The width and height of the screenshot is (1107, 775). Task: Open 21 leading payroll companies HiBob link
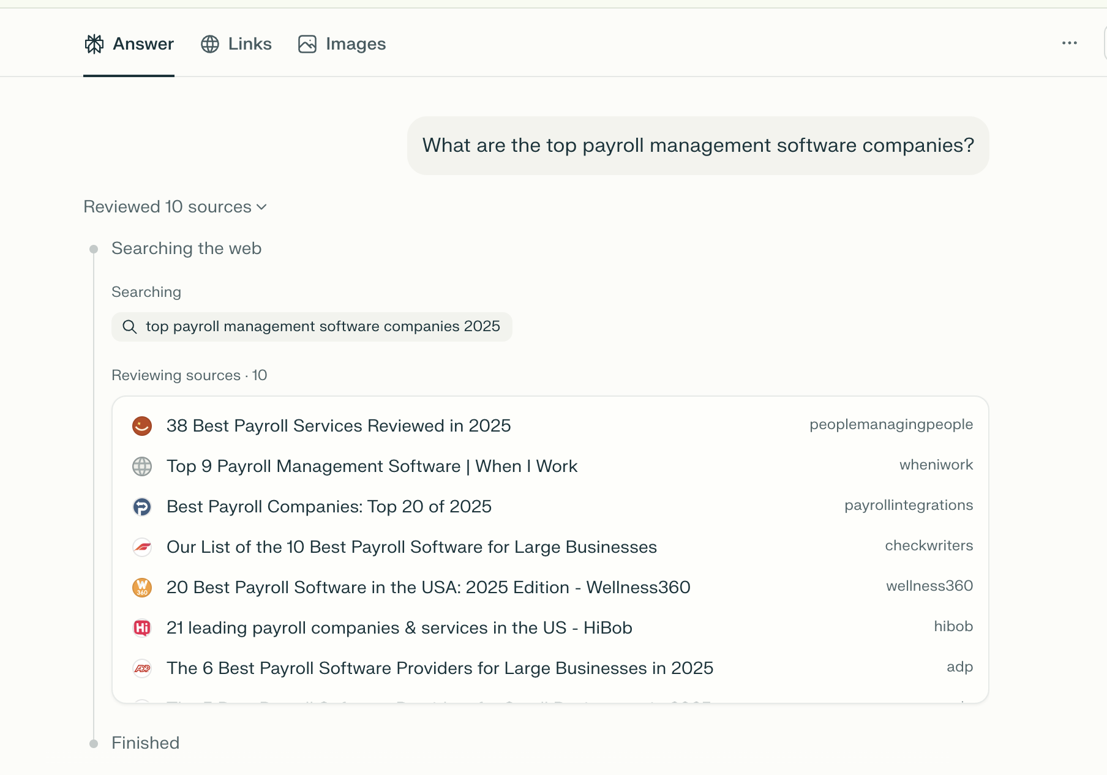[x=399, y=627]
